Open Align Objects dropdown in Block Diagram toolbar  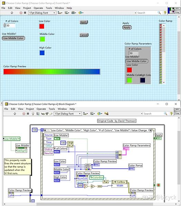pyautogui.click(x=86, y=114)
